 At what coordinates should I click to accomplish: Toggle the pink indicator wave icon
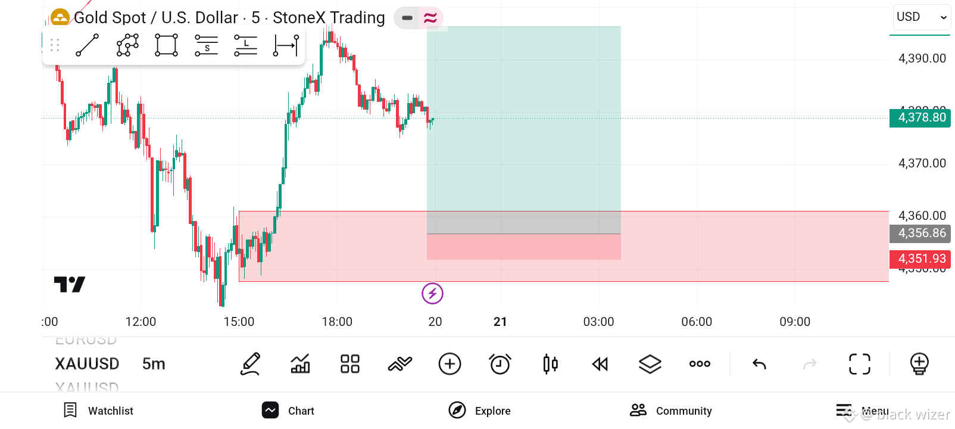430,18
